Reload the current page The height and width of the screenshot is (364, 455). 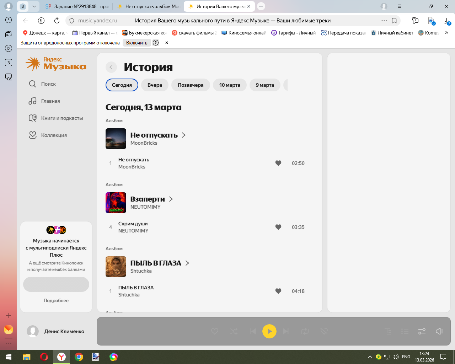57,21
